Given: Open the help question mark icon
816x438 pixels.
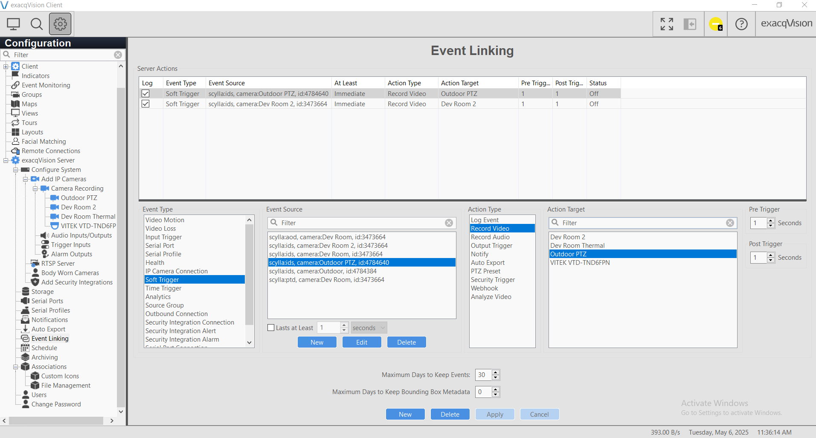Looking at the screenshot, I should pyautogui.click(x=741, y=24).
